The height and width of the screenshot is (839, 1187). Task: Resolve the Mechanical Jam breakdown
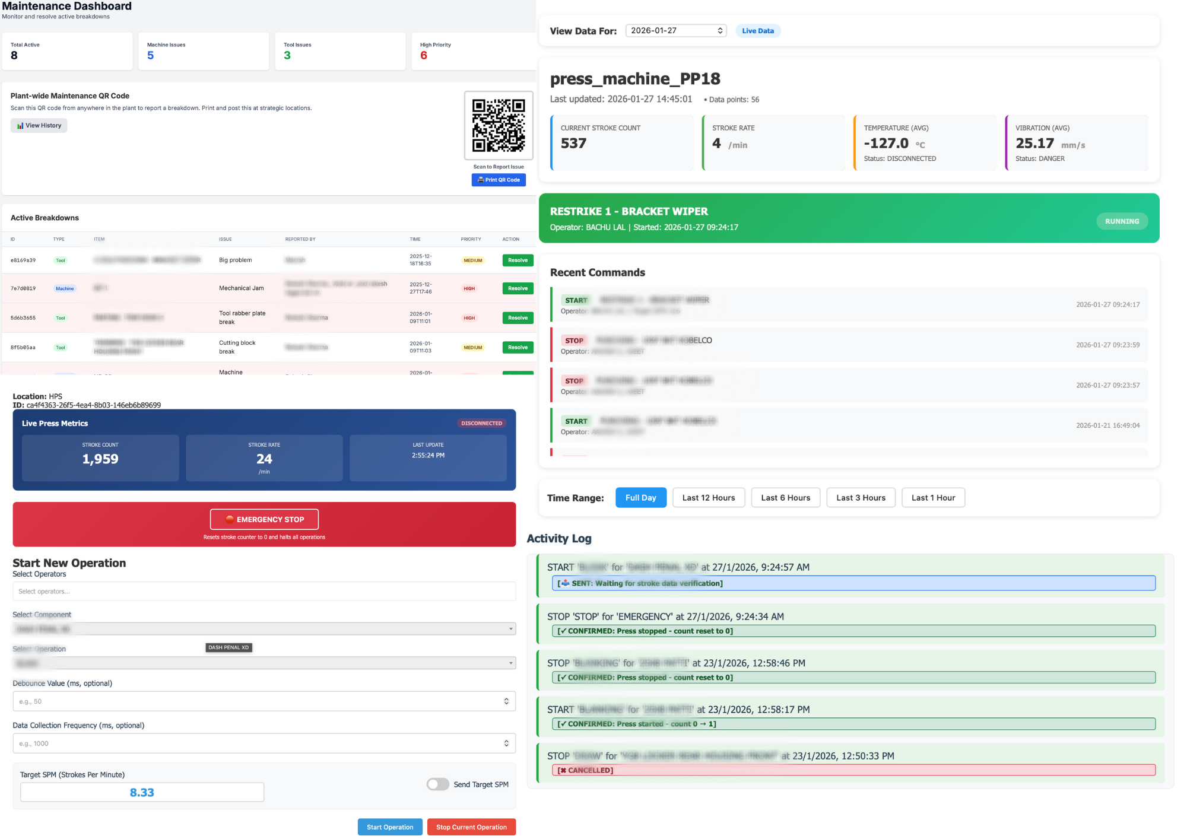click(517, 288)
